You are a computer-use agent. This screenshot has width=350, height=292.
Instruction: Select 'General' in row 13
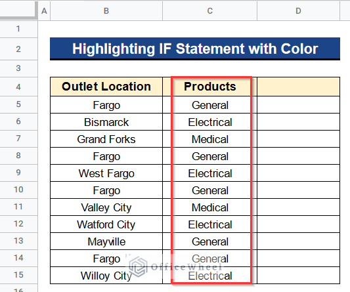(x=210, y=241)
